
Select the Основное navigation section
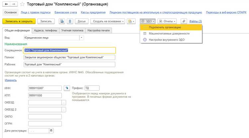pos(11,12)
